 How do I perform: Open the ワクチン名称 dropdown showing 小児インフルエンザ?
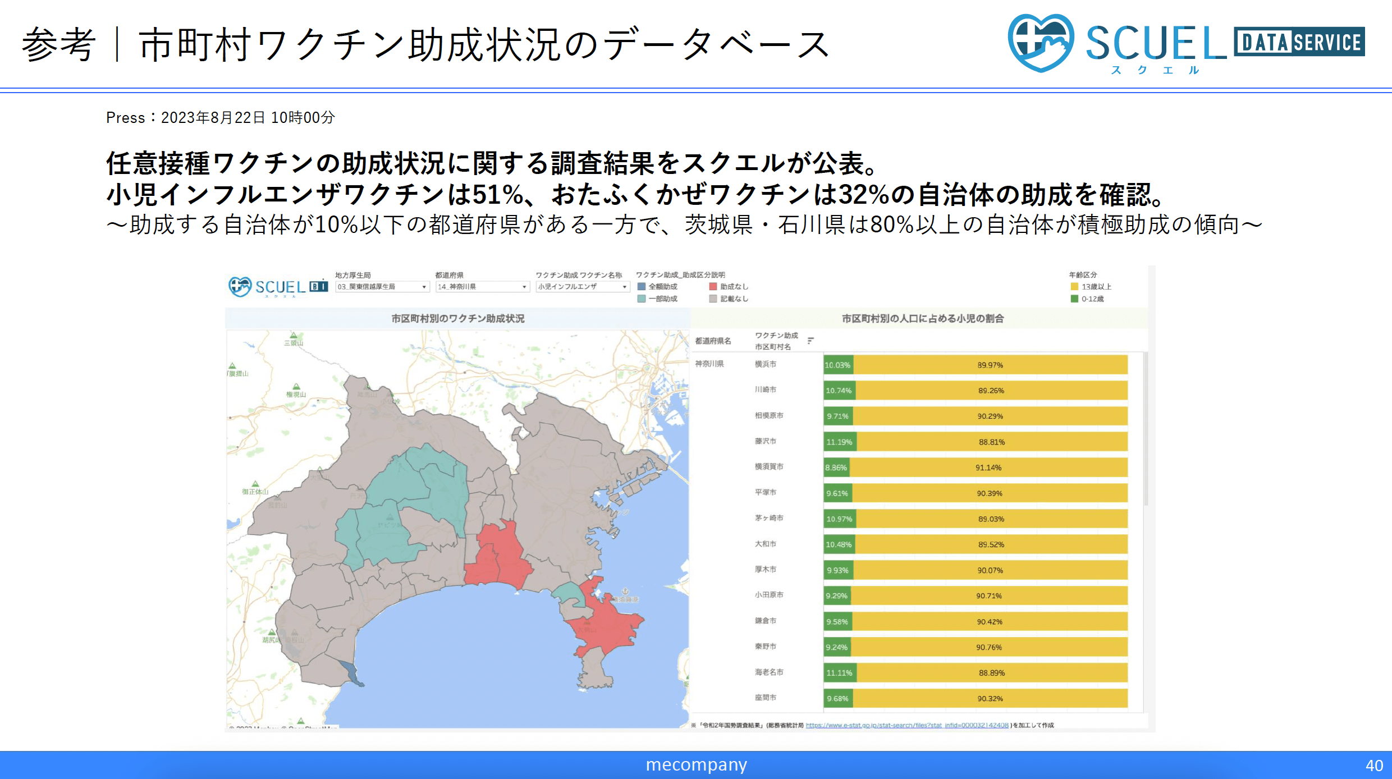[x=581, y=287]
